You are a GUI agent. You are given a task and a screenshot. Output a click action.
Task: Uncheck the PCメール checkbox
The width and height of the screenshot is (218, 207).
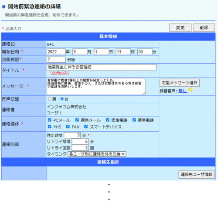pyautogui.click(x=50, y=120)
